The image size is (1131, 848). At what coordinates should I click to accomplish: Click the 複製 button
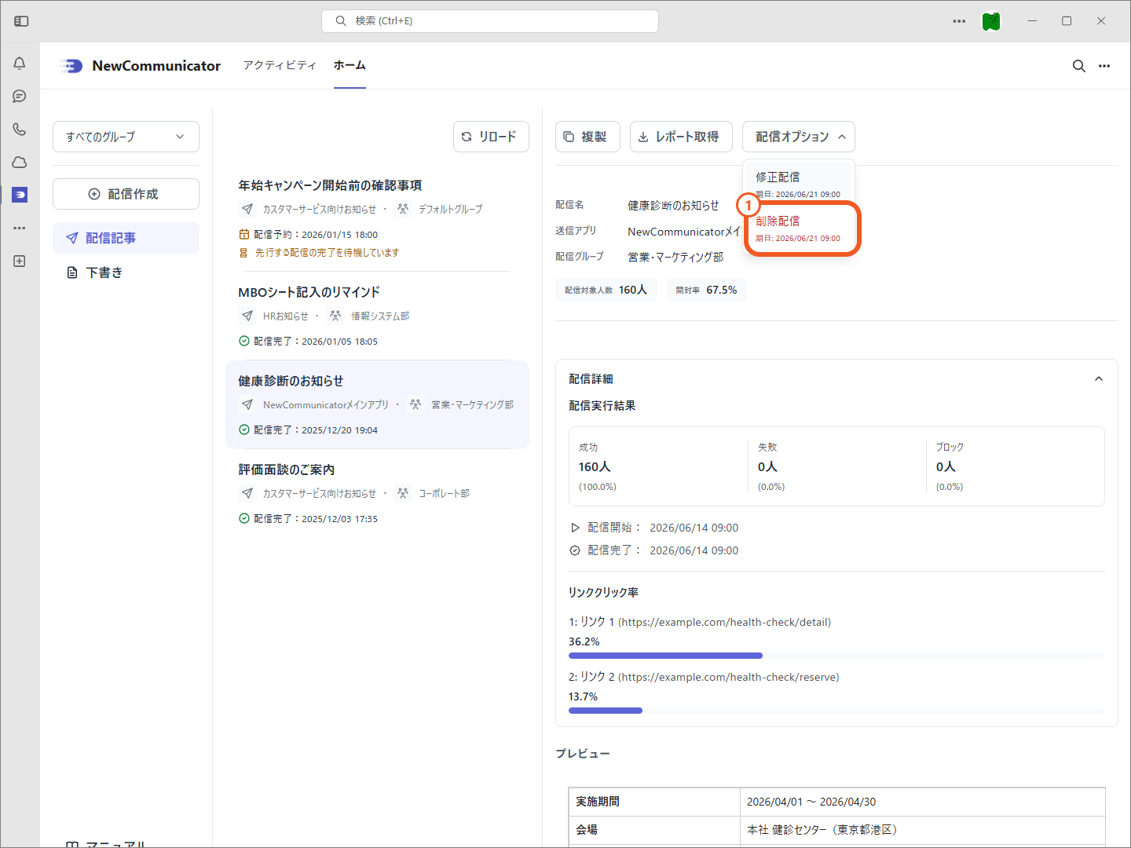[587, 137]
